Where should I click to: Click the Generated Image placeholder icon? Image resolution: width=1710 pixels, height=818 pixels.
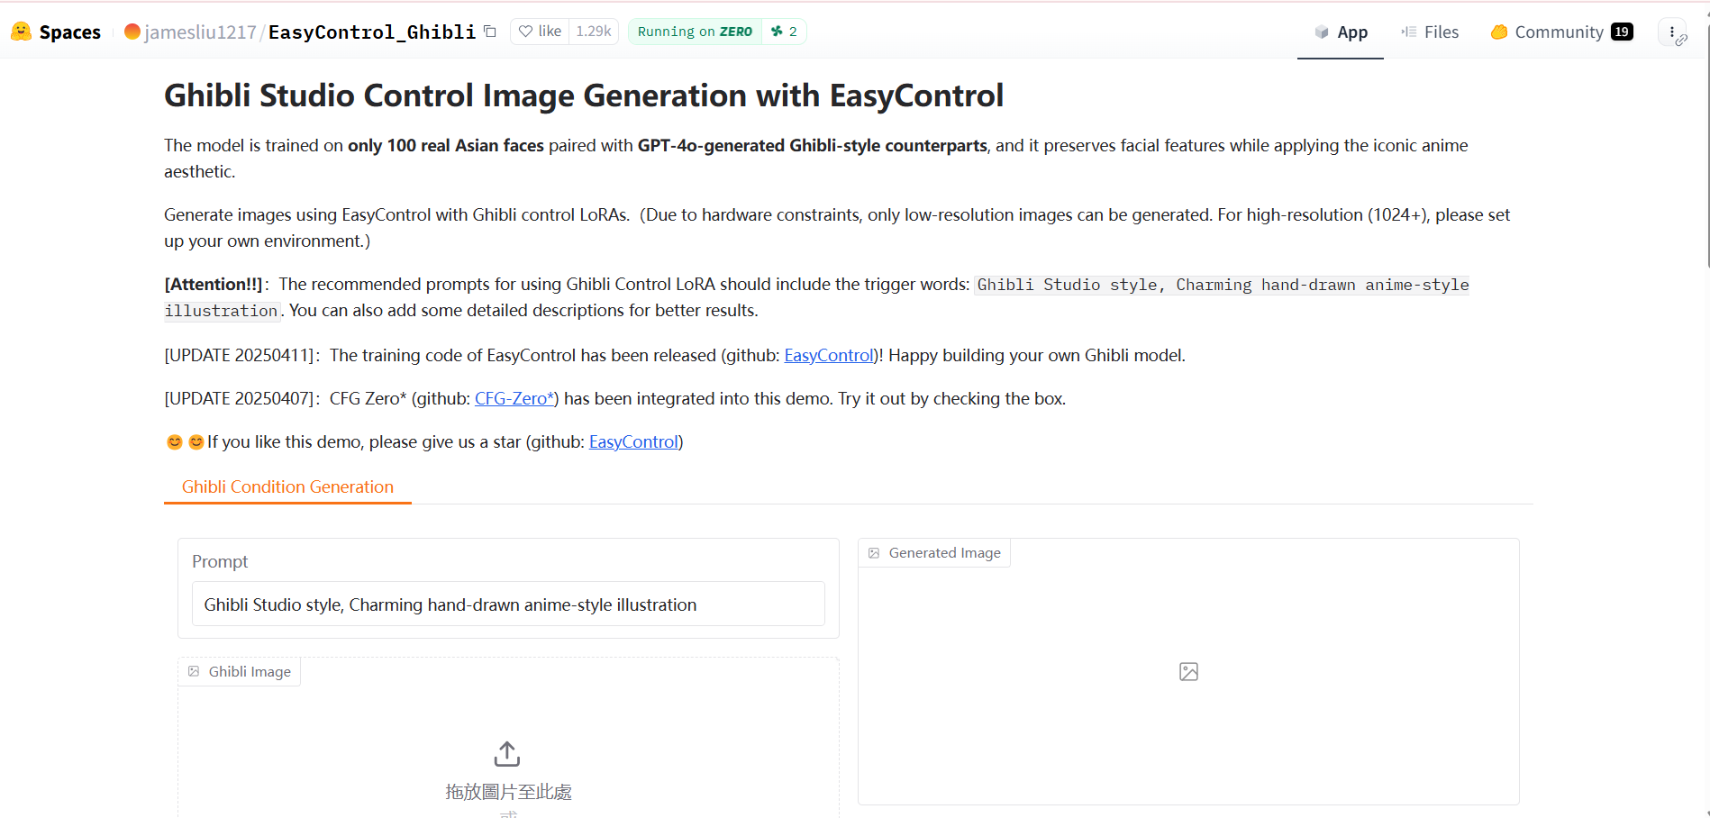coord(1188,671)
